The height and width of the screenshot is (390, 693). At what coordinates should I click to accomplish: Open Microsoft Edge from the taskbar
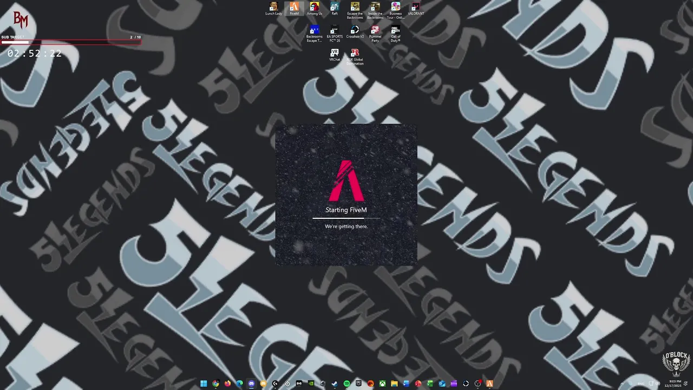(x=239, y=383)
